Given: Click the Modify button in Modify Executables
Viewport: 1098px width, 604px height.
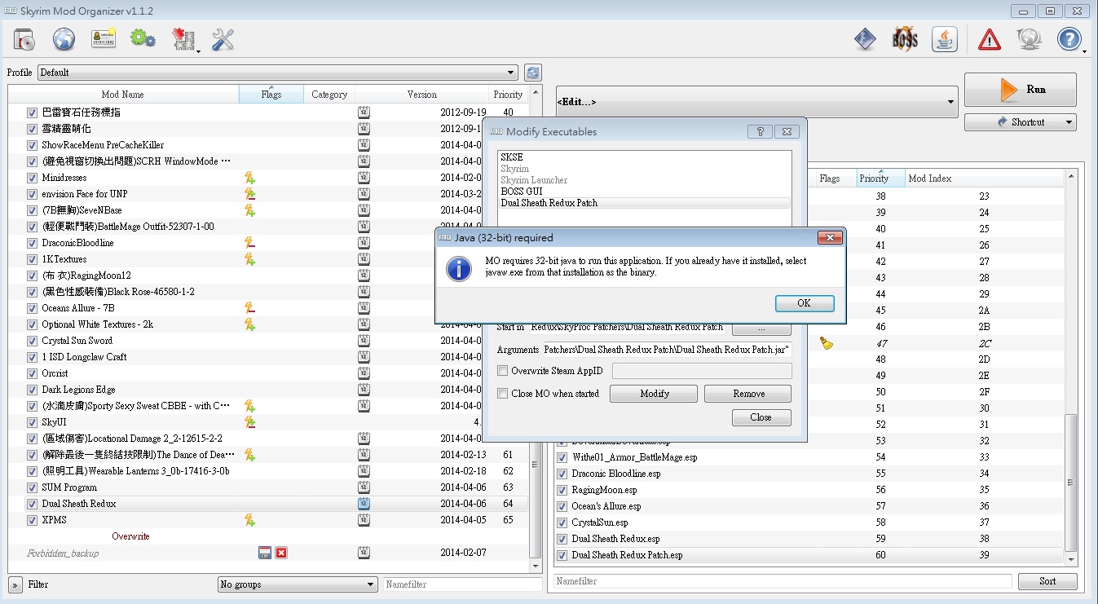Looking at the screenshot, I should (x=654, y=394).
